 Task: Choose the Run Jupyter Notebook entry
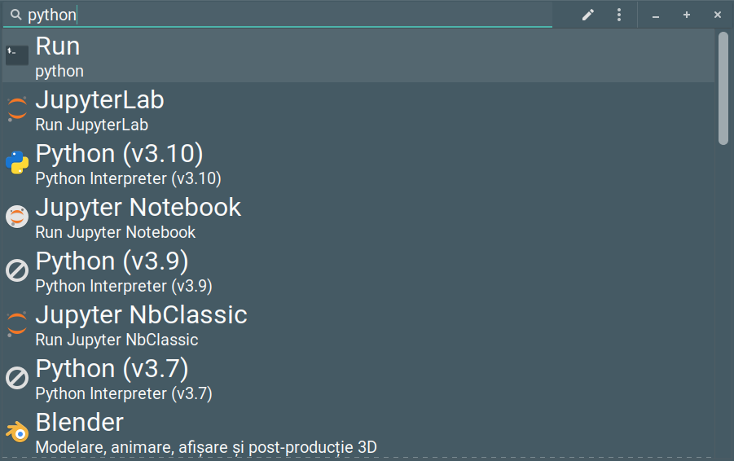(x=358, y=217)
